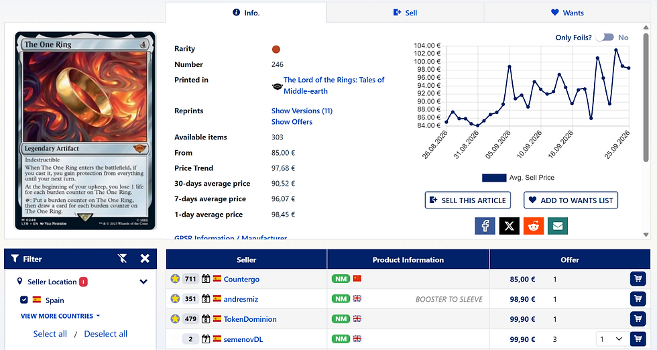657x350 pixels.
Task: Add TokenDominion's offer to cart
Action: tap(638, 319)
